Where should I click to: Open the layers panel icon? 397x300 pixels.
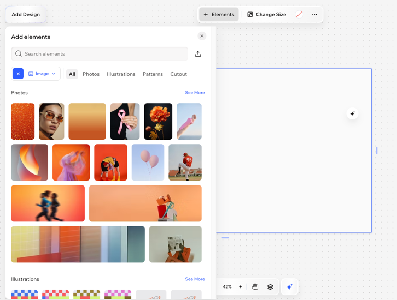point(270,287)
